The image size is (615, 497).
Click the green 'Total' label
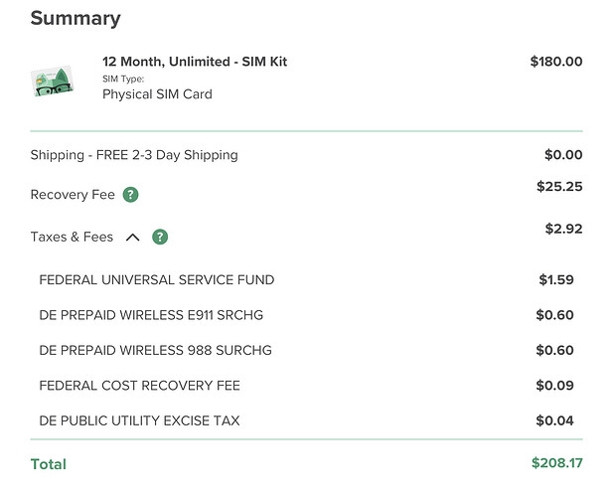pos(49,464)
